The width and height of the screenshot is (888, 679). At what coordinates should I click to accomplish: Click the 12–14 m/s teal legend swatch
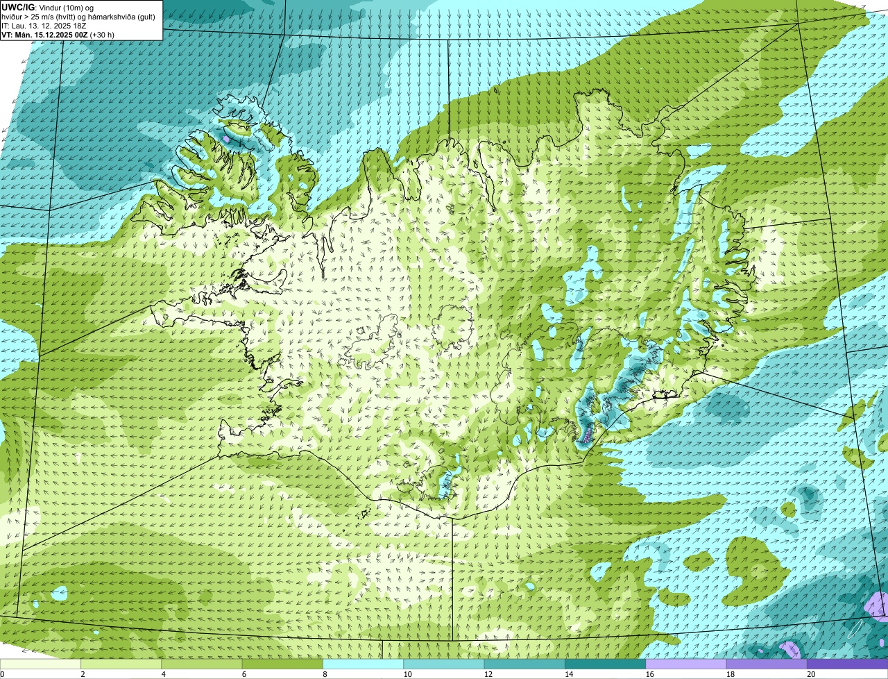click(x=524, y=664)
